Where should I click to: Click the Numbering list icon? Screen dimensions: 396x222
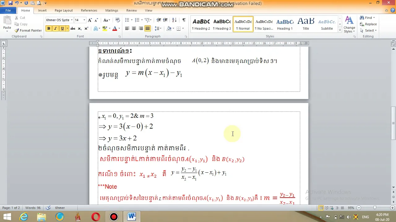[x=137, y=20]
